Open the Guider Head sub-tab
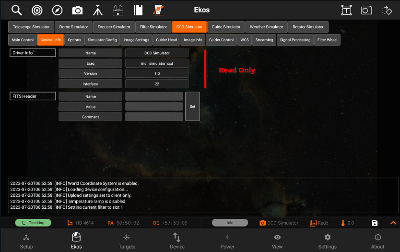The height and width of the screenshot is (252, 400). (x=166, y=40)
